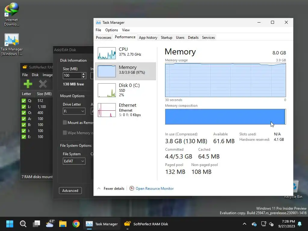The height and width of the screenshot is (231, 308).
Task: Switch to the Details tab
Action: [193, 38]
